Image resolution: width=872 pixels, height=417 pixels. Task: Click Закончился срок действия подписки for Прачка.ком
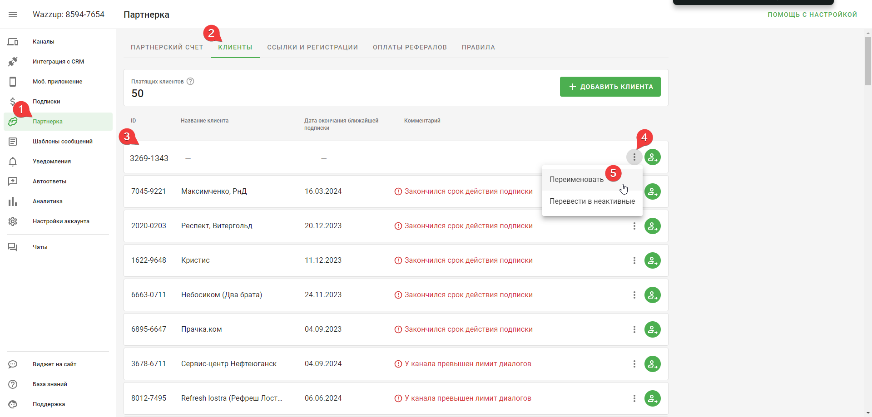pos(469,329)
